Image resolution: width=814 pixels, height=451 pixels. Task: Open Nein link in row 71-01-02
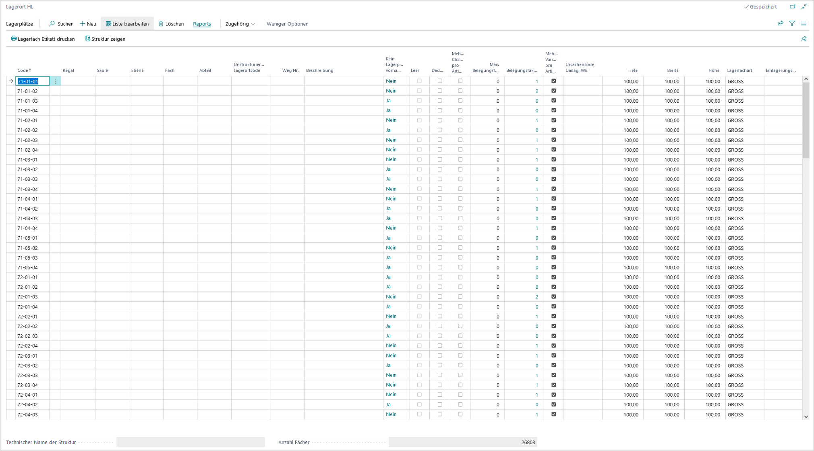(391, 91)
